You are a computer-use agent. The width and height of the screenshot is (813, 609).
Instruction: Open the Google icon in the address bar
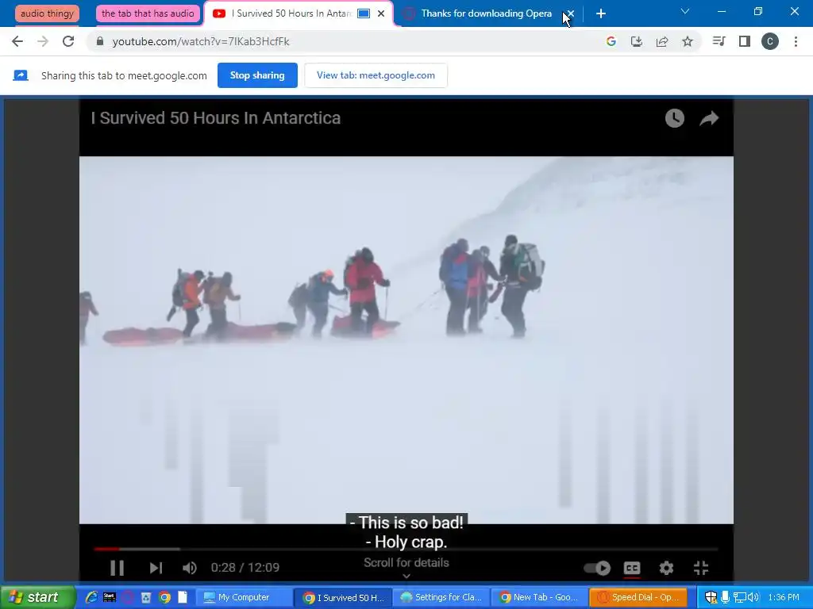pos(611,41)
